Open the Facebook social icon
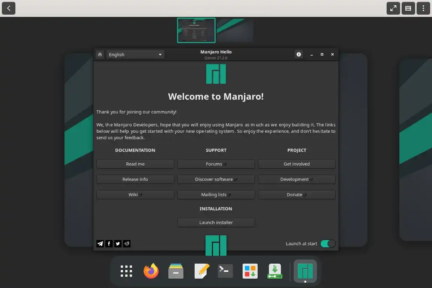Viewport: 432px width, 288px height. (109, 244)
